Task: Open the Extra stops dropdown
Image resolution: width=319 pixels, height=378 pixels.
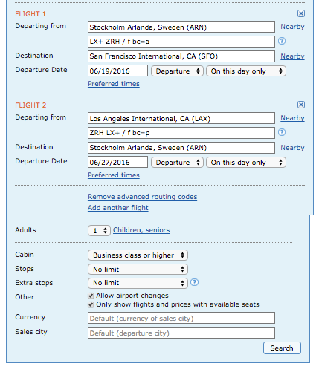Action: [138, 283]
